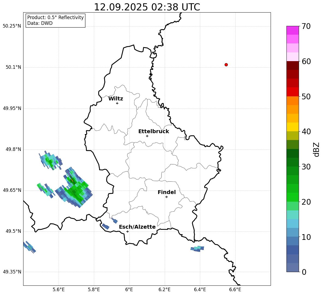The width and height of the screenshot is (323, 295).
Task: Click the bright green colorbar segment at 20
Action: point(292,197)
